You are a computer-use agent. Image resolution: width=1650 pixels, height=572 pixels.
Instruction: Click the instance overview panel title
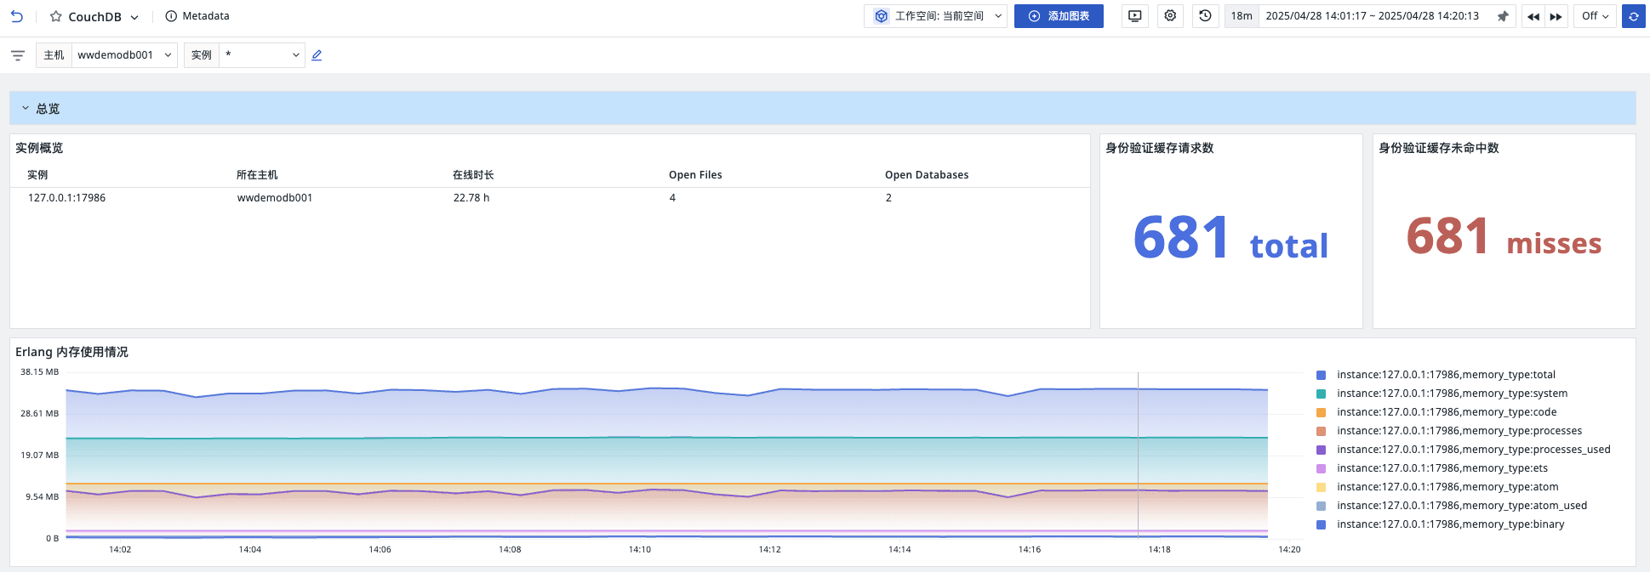tap(39, 148)
